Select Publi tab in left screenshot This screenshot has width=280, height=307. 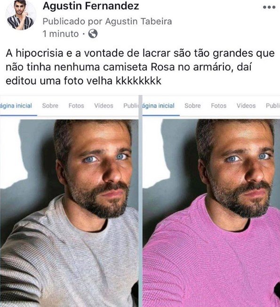(131, 106)
